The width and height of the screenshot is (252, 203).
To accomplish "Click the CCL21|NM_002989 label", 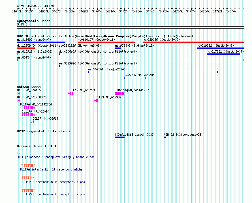I will pos(108,98).
